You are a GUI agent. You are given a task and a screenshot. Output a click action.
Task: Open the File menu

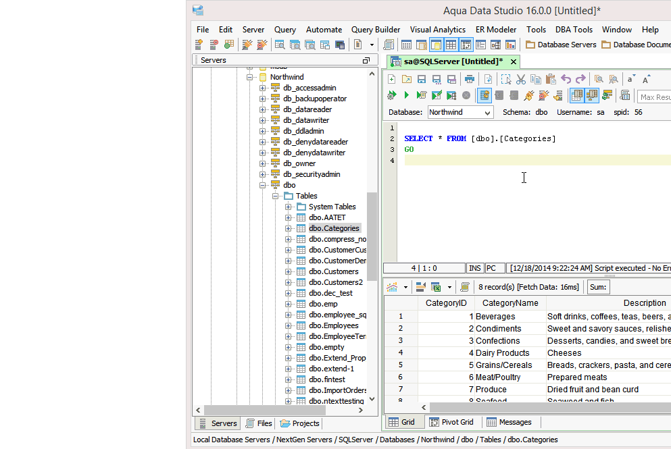203,30
